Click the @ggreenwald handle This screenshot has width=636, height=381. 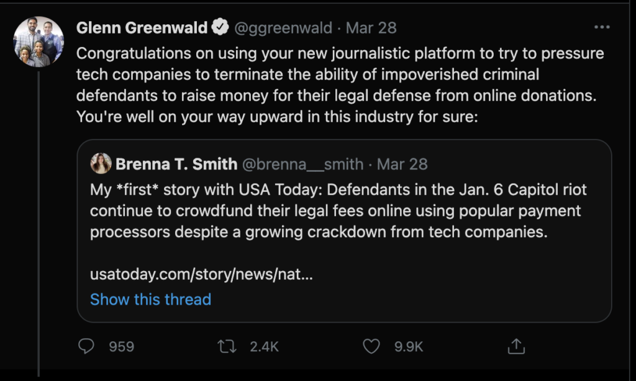point(283,28)
